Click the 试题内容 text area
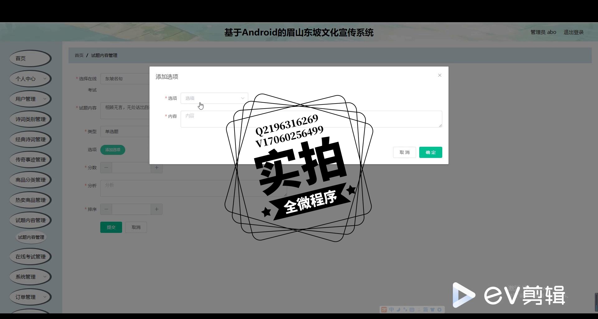 (125, 111)
